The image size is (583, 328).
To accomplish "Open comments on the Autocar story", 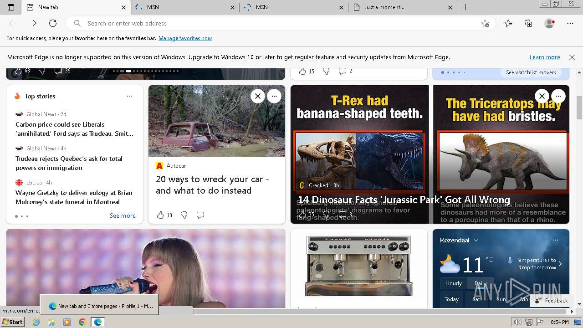I will (x=200, y=215).
